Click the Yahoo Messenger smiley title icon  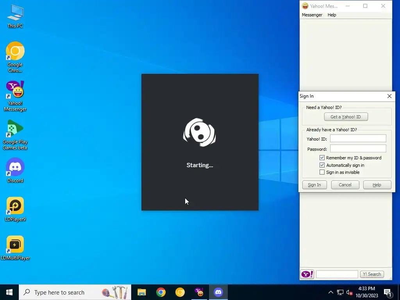(305, 6)
